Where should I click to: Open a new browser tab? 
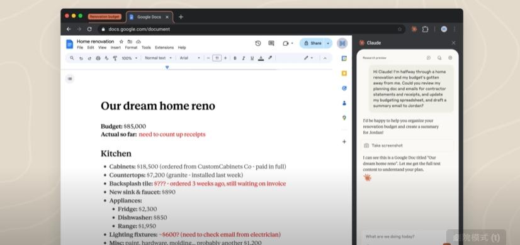point(181,17)
